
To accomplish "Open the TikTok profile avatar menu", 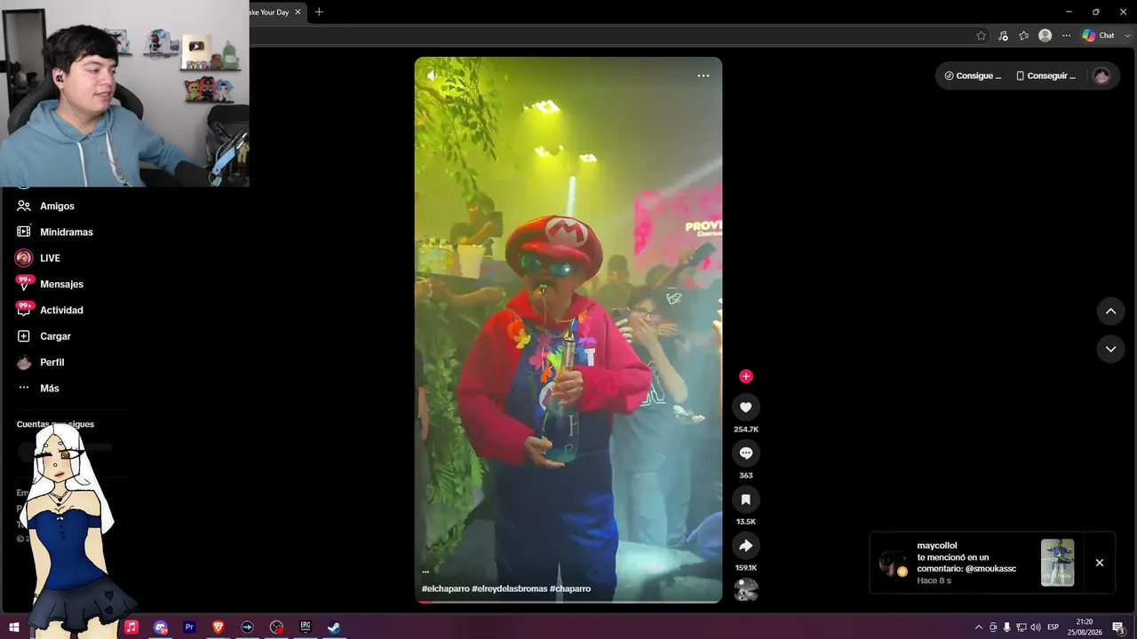I will tap(1101, 76).
